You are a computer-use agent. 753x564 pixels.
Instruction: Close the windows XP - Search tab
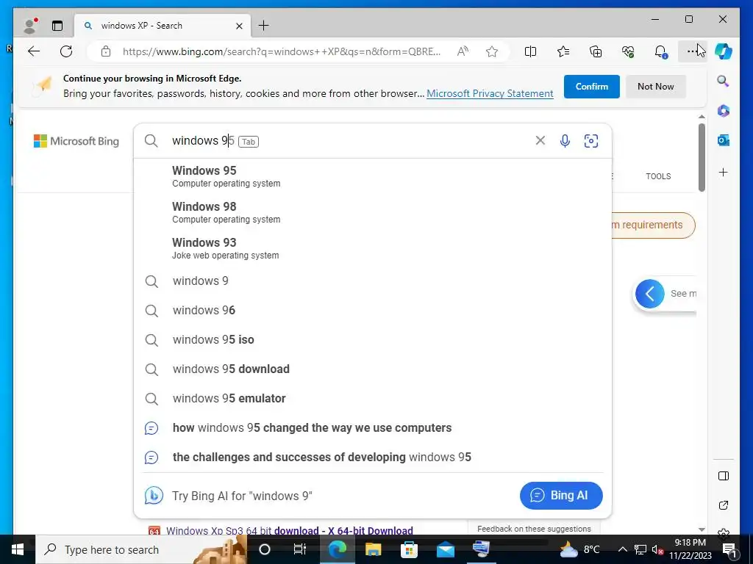[x=239, y=26]
